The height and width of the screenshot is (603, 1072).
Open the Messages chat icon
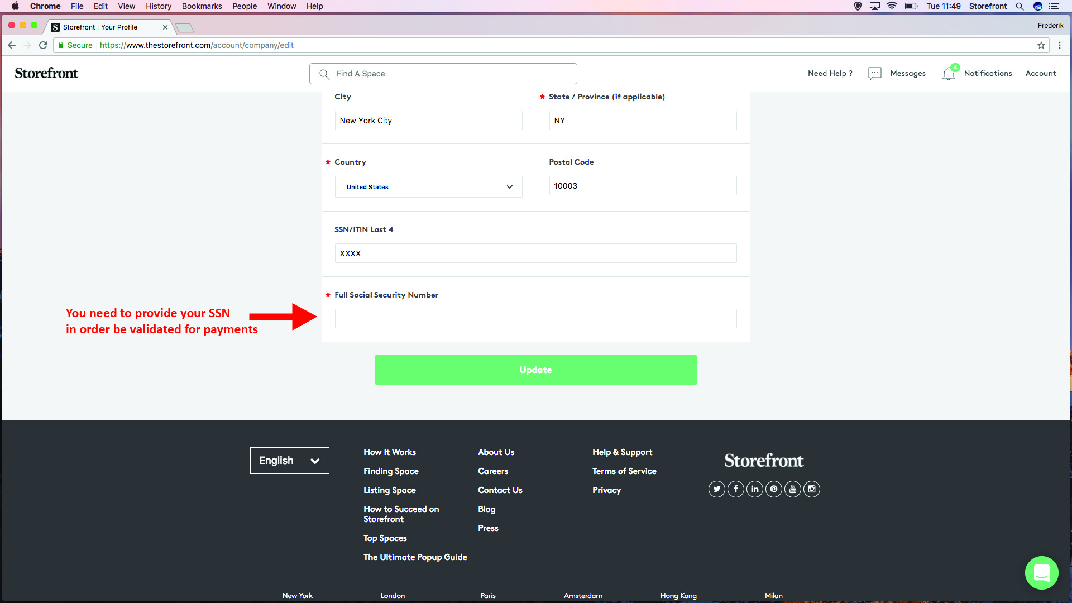click(875, 74)
